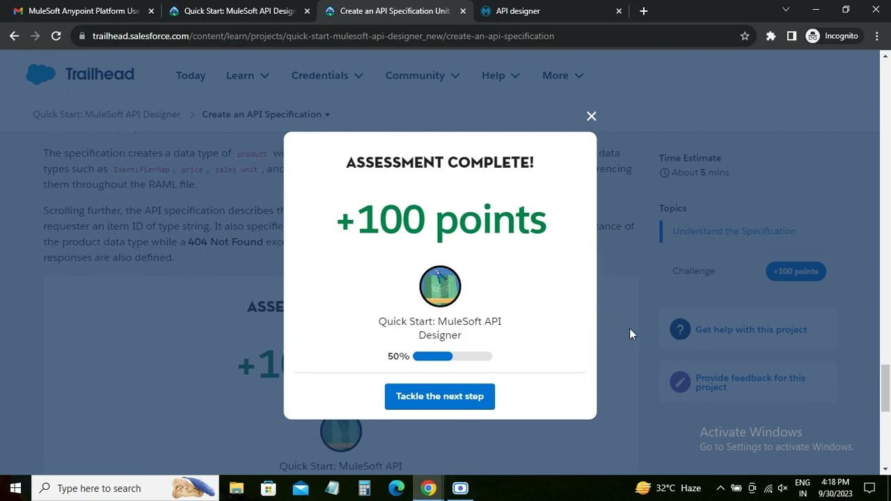
Task: Expand the Learn dropdown menu
Action: 248,75
